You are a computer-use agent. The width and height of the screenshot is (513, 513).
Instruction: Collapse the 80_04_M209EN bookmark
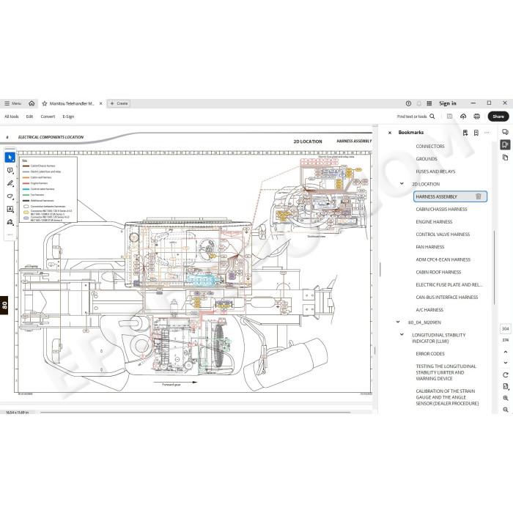coord(398,322)
